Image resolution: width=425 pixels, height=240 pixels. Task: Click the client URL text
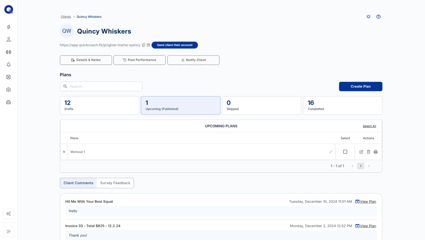coord(100,45)
